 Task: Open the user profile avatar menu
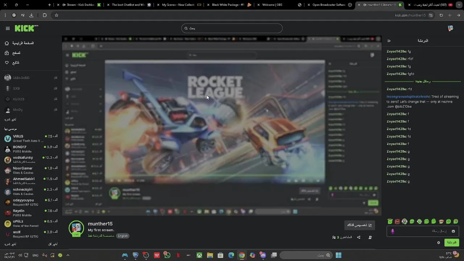pyautogui.click(x=450, y=28)
